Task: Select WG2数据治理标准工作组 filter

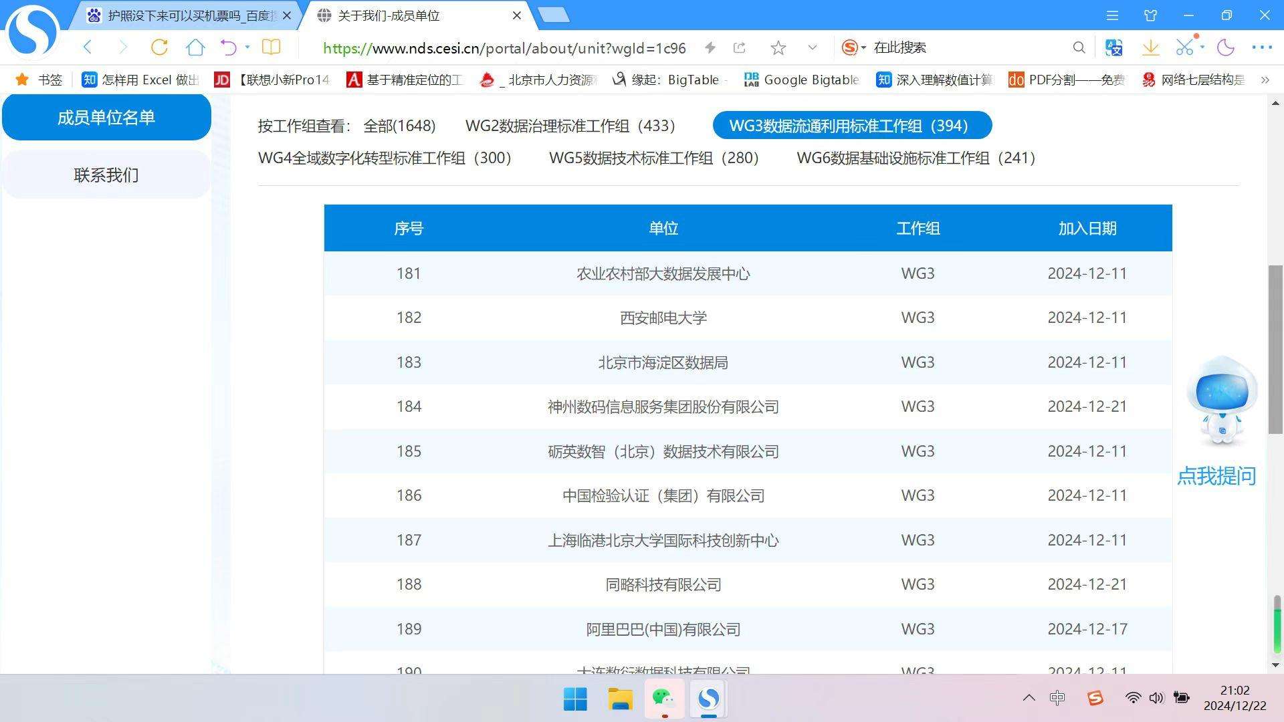Action: [x=570, y=126]
